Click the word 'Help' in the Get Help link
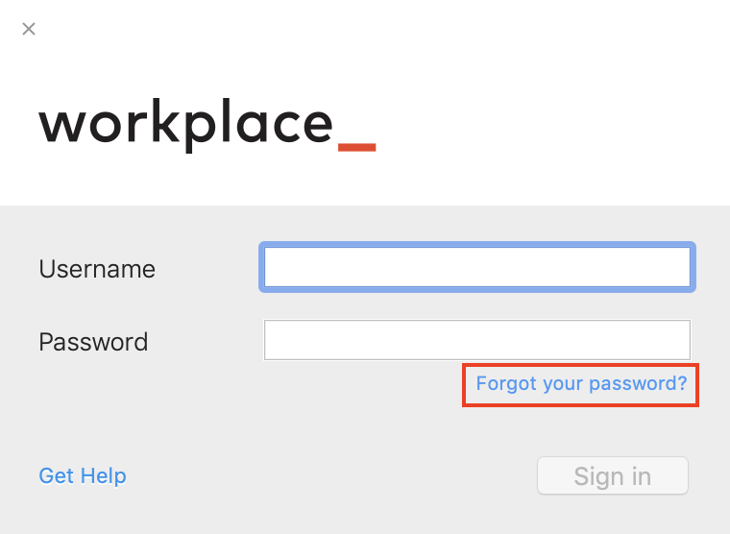 104,475
